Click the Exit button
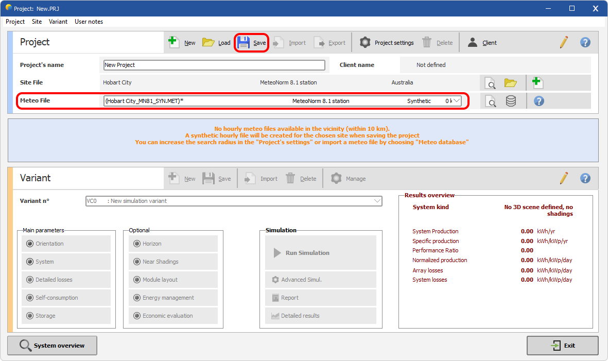The height and width of the screenshot is (361, 608). point(562,345)
